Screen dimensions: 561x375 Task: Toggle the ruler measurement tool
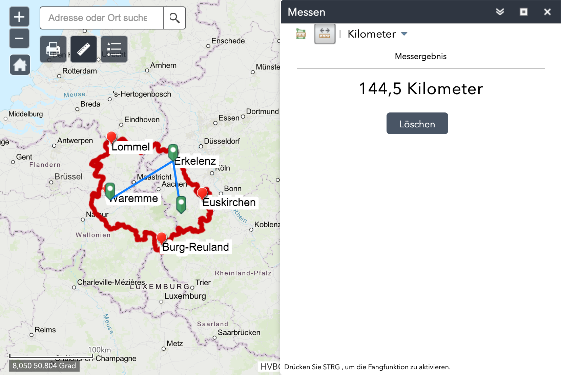[84, 49]
